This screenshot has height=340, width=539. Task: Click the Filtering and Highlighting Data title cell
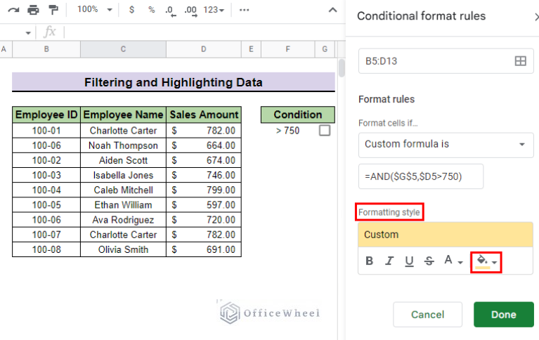[174, 82]
